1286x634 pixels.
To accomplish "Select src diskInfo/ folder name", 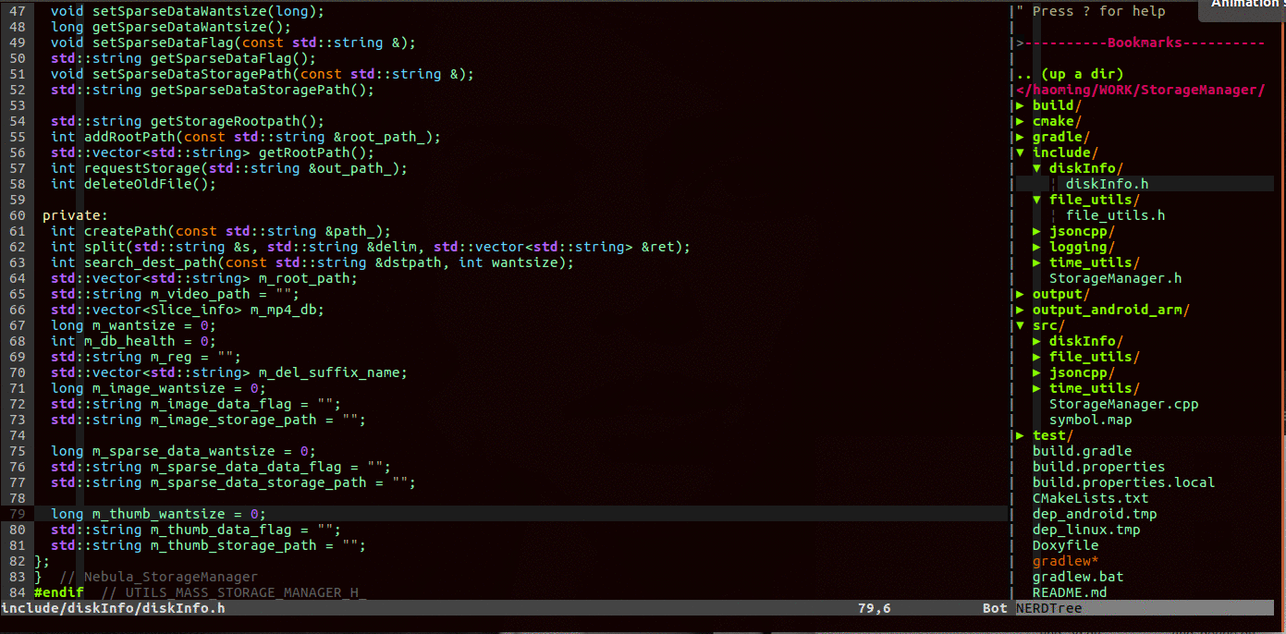I will 1086,341.
